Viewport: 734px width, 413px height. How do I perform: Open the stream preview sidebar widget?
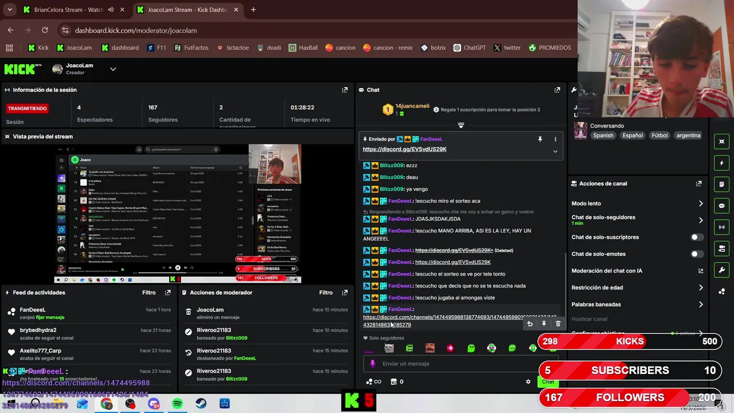[721, 142]
